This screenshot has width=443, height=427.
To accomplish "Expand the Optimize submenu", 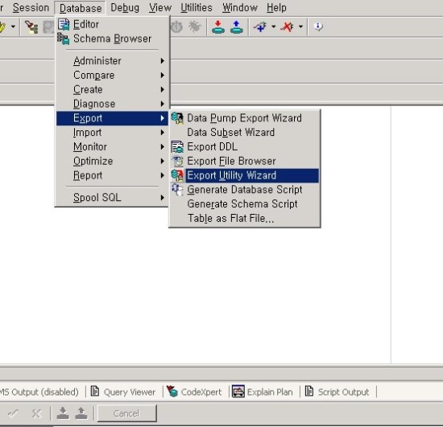I will (x=113, y=162).
